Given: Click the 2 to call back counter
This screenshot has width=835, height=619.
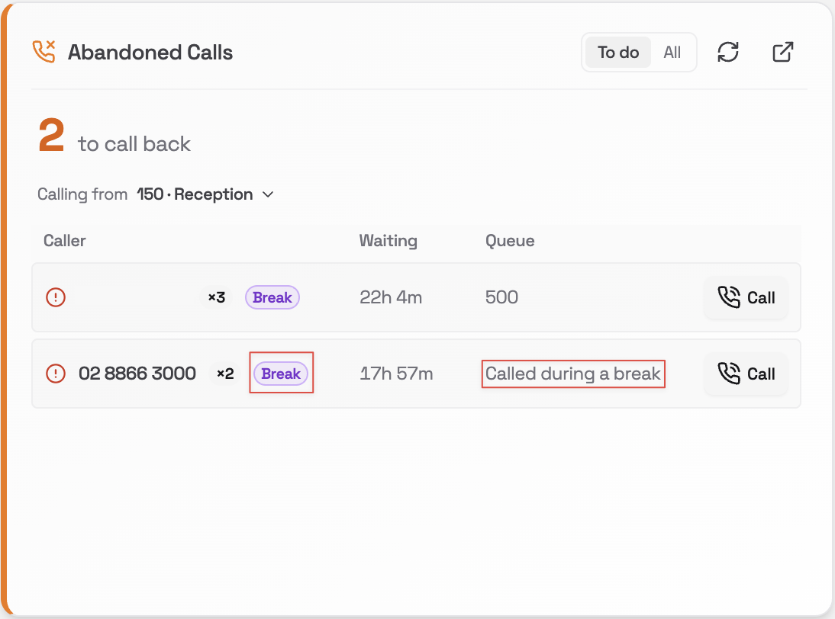Looking at the screenshot, I should [x=114, y=136].
